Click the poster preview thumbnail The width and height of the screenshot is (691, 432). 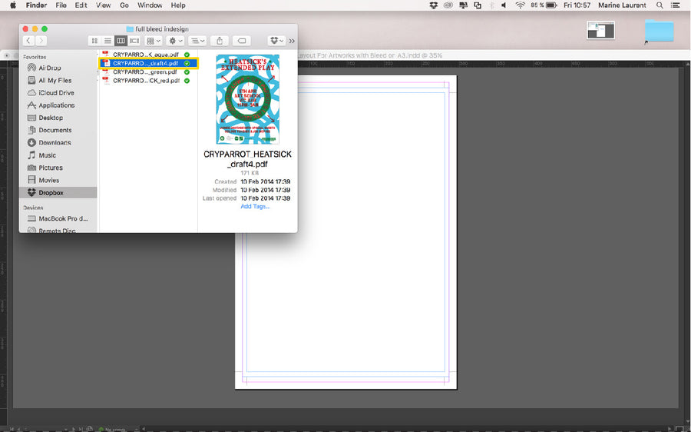coord(248,99)
